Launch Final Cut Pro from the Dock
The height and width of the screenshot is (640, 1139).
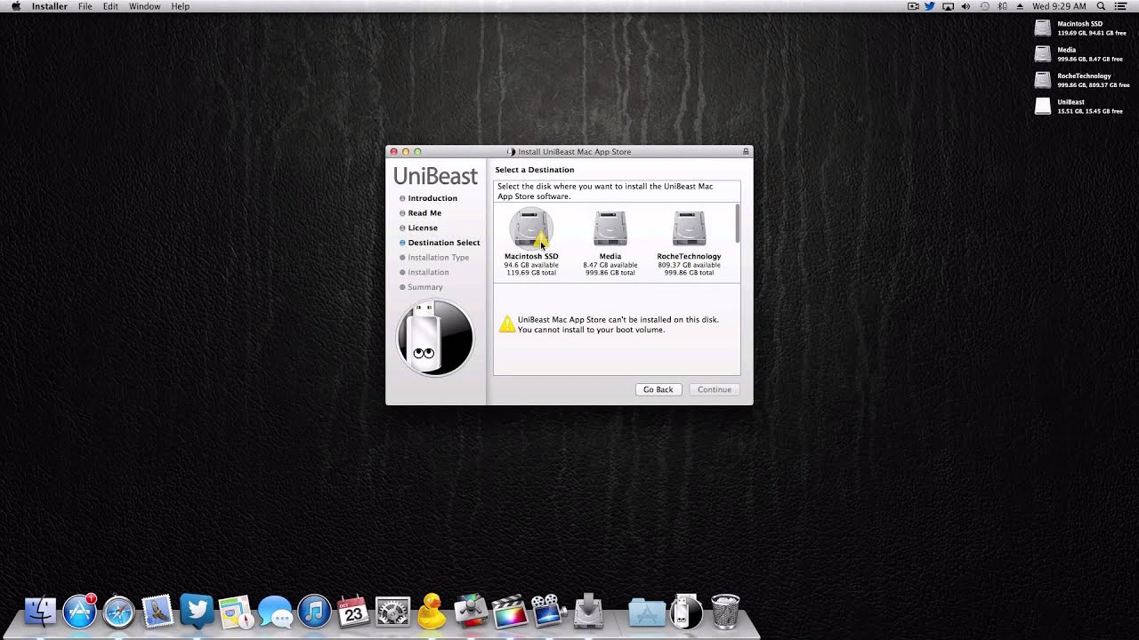pos(510,612)
